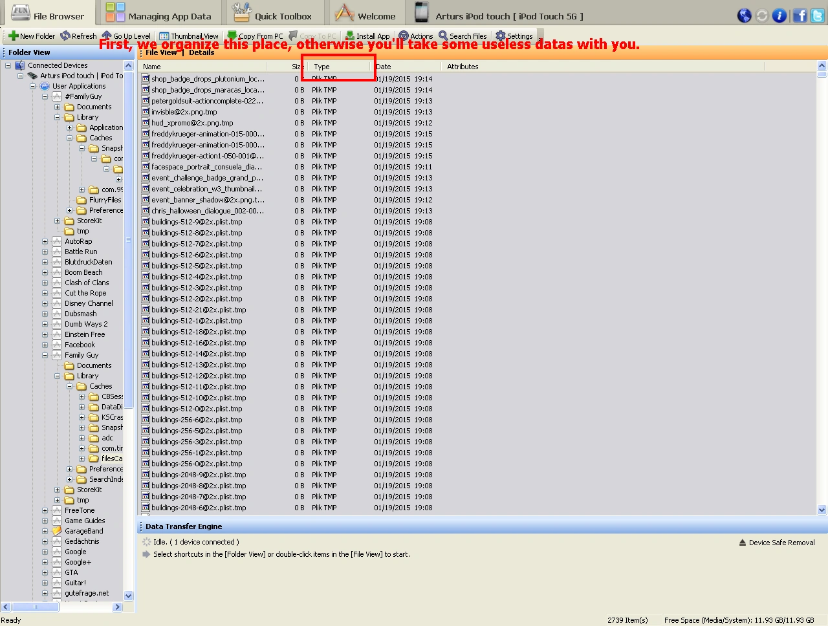The height and width of the screenshot is (626, 828).
Task: Click the GarageBand app icon in the tree
Action: pos(57,531)
